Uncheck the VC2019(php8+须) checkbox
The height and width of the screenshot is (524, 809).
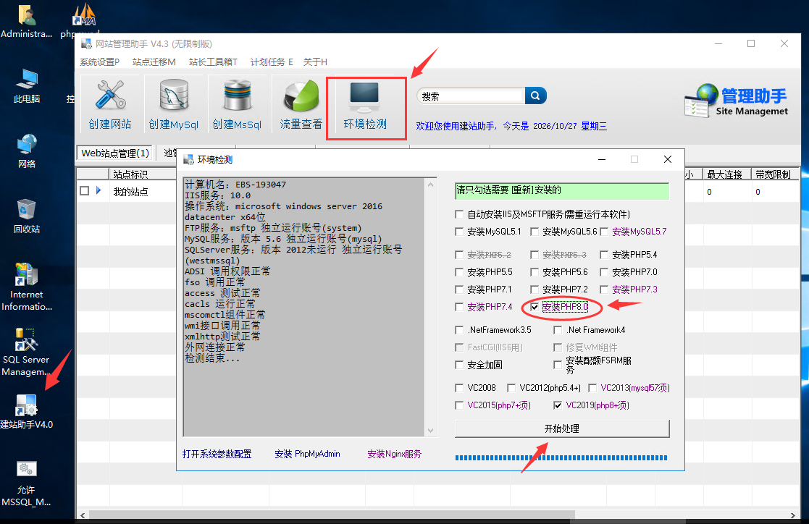pos(558,405)
